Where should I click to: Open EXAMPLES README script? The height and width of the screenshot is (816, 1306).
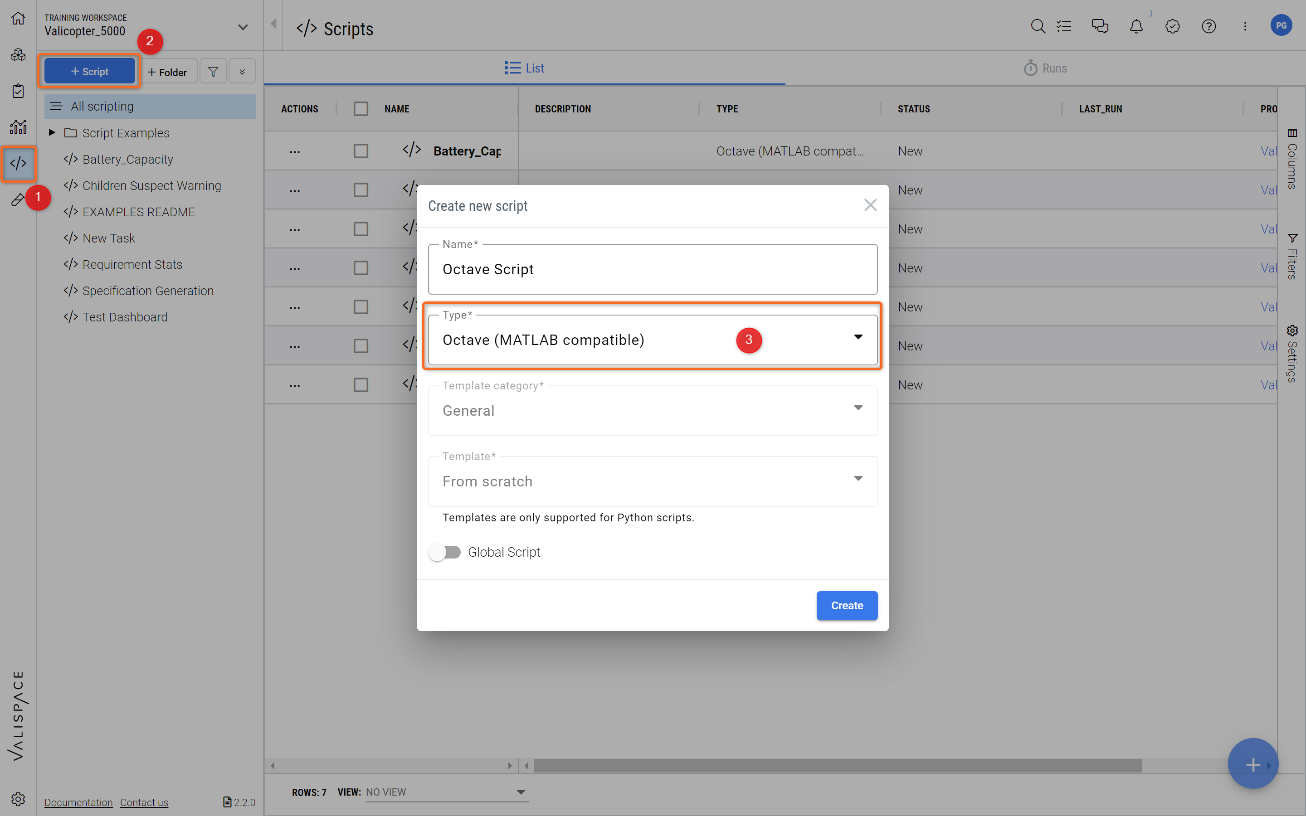[138, 212]
